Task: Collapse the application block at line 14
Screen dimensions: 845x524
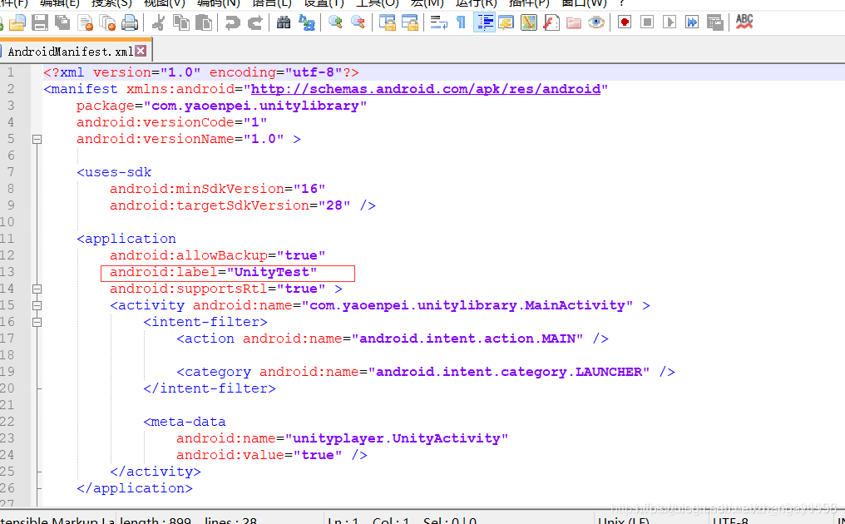Action: [x=37, y=289]
